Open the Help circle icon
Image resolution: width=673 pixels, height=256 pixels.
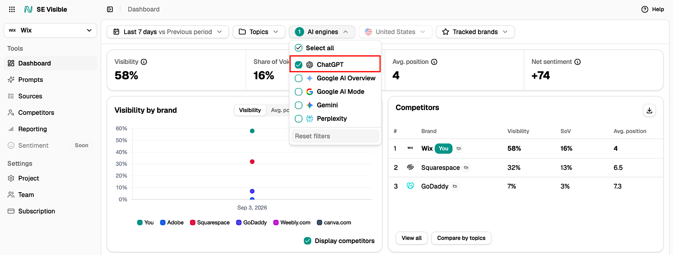[645, 9]
